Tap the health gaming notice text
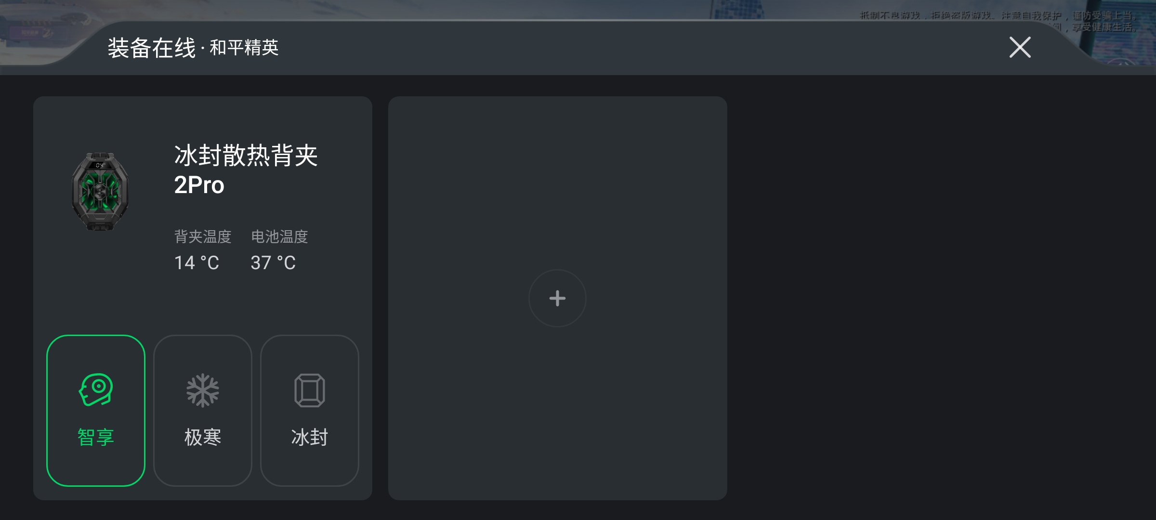1156x520 pixels. (x=999, y=21)
